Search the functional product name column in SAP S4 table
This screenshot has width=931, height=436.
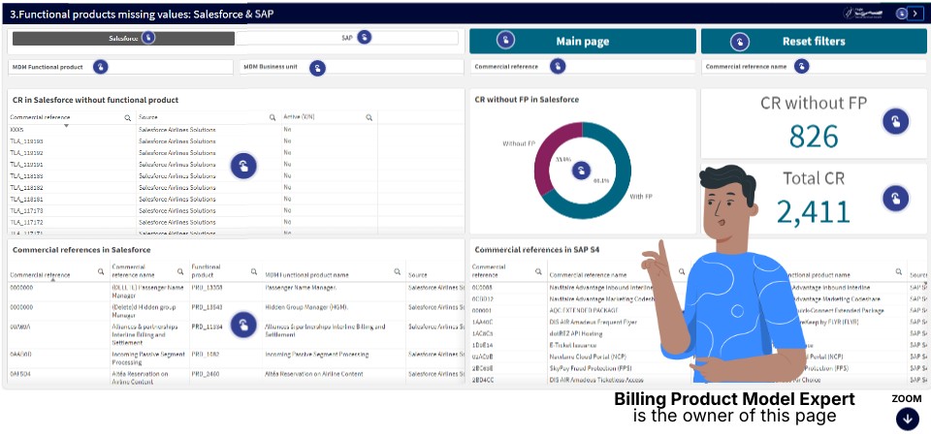(899, 271)
